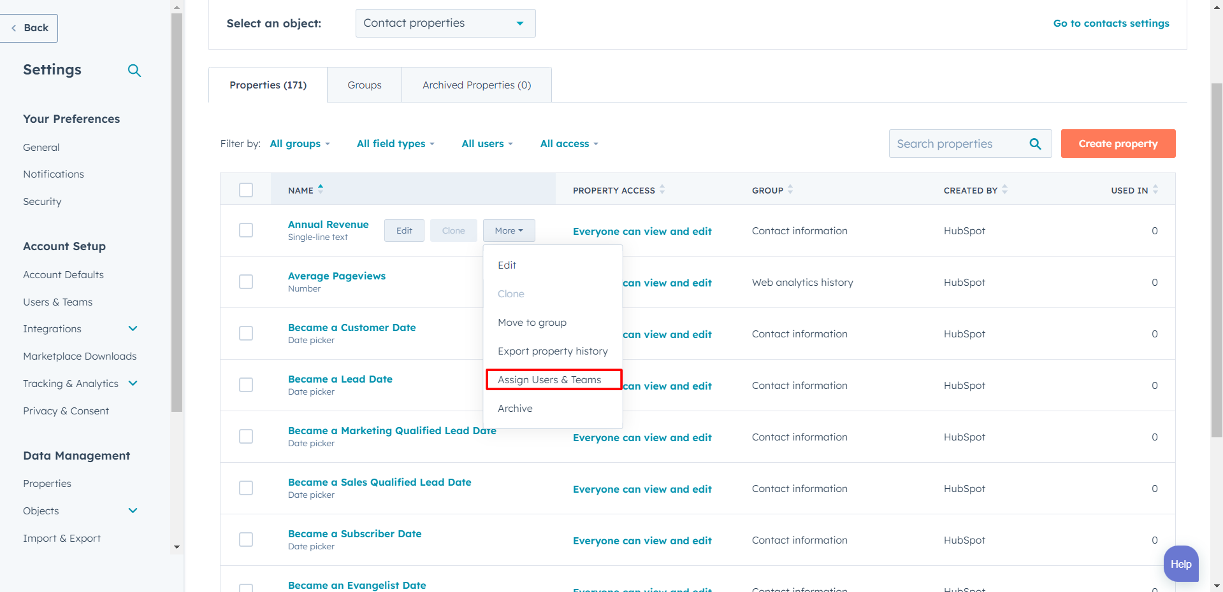Switch to the Groups tab
The height and width of the screenshot is (592, 1223).
(x=364, y=84)
